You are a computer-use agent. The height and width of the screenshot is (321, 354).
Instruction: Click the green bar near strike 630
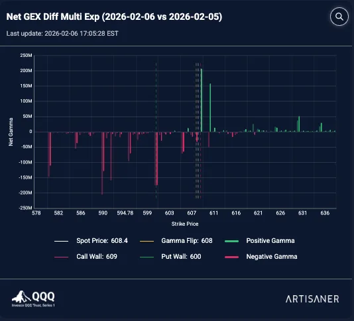pyautogui.click(x=299, y=124)
